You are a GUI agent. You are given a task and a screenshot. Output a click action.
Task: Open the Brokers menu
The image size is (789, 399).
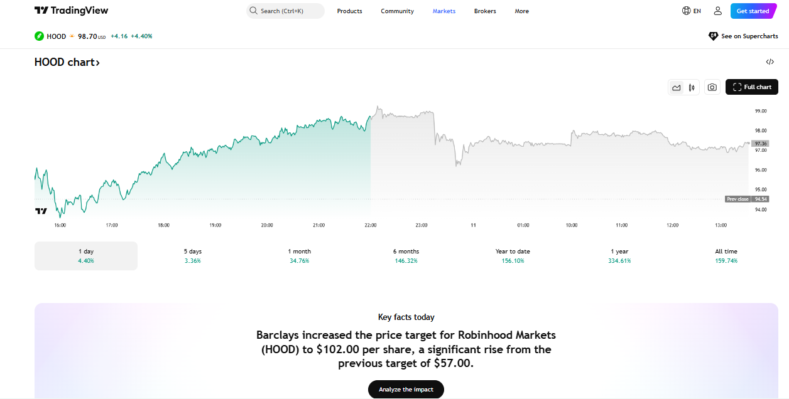(x=485, y=11)
